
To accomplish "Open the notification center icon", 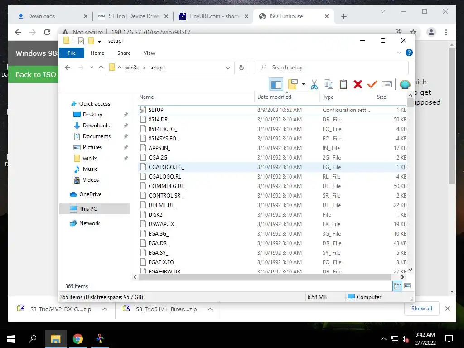I will click(x=449, y=339).
